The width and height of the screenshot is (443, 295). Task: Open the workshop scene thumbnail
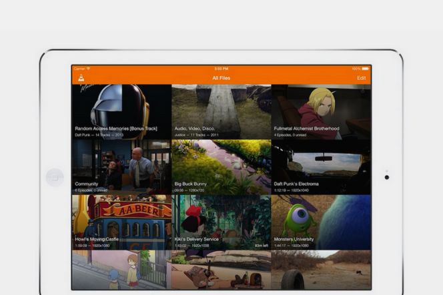pos(221,270)
